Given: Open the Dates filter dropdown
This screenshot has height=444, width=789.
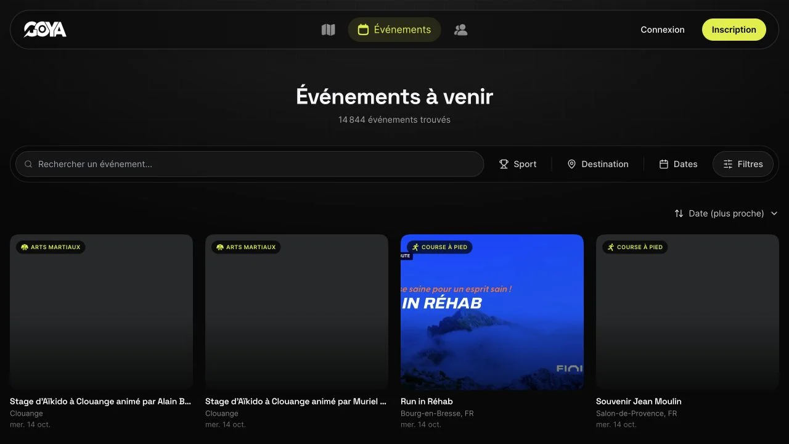Looking at the screenshot, I should (679, 164).
